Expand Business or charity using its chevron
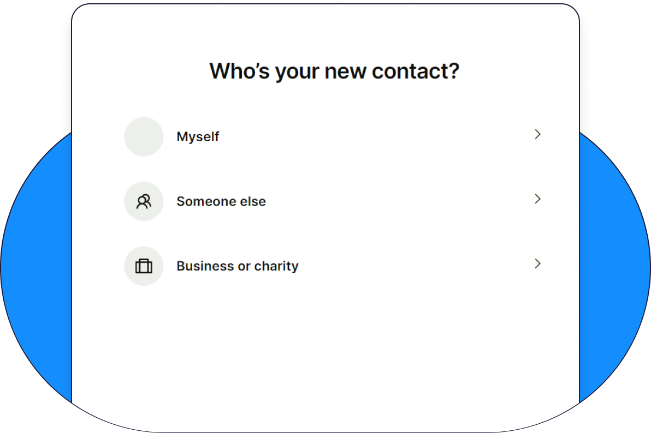Screen dimensions: 651x433 click(x=537, y=264)
